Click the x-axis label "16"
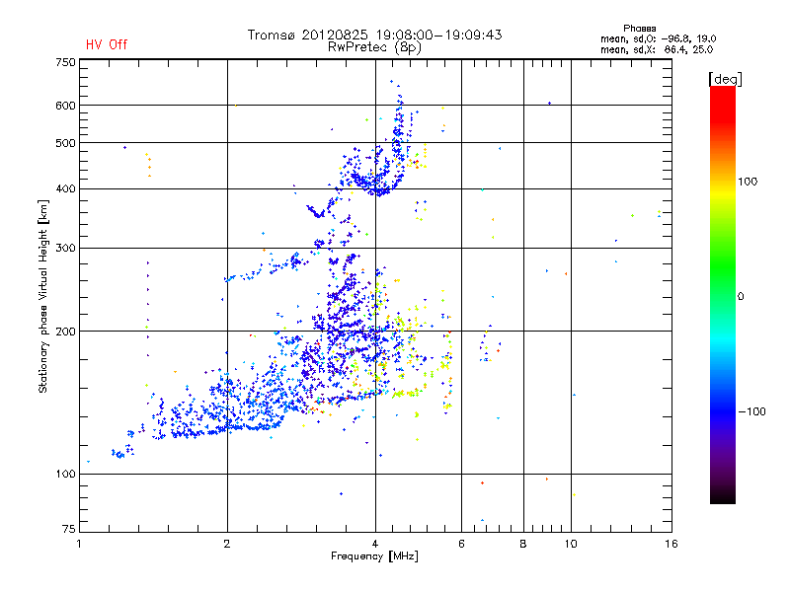 tap(671, 544)
